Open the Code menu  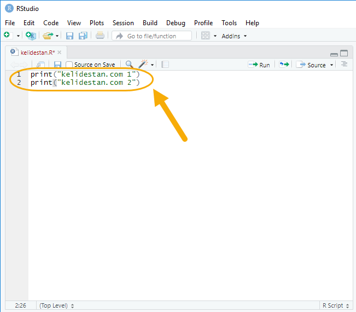tap(51, 23)
